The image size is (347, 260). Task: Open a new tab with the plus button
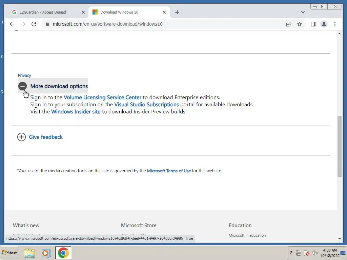point(177,12)
